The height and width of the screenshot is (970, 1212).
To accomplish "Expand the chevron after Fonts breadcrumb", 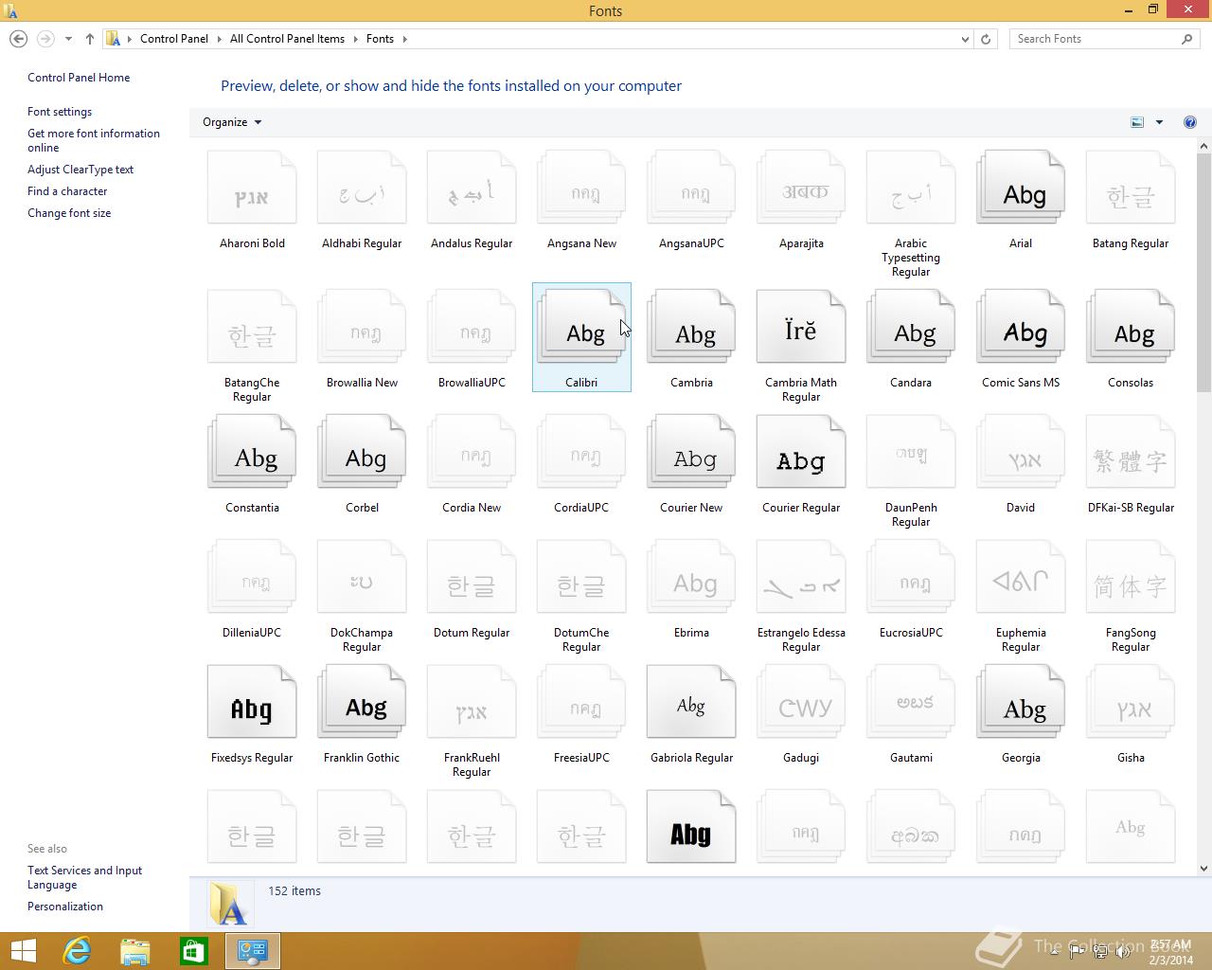I will (404, 39).
